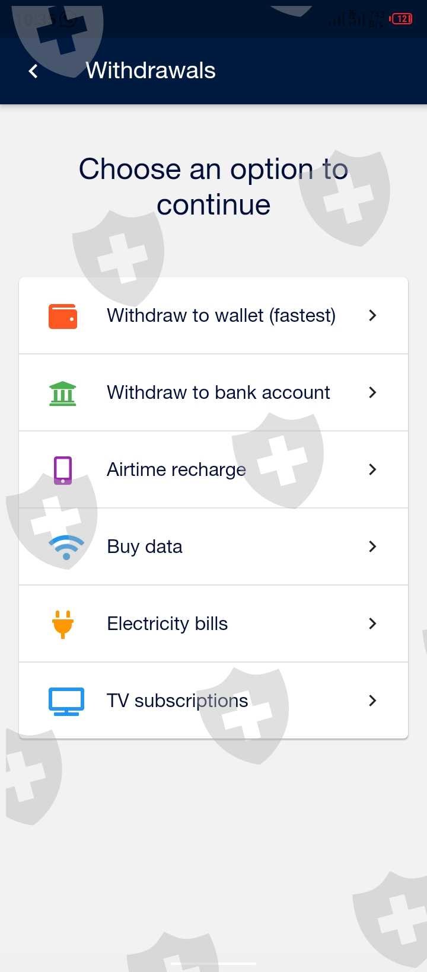Screen dimensions: 427x972
Task: Open chevron beside TV subscriptions
Action: pos(372,701)
